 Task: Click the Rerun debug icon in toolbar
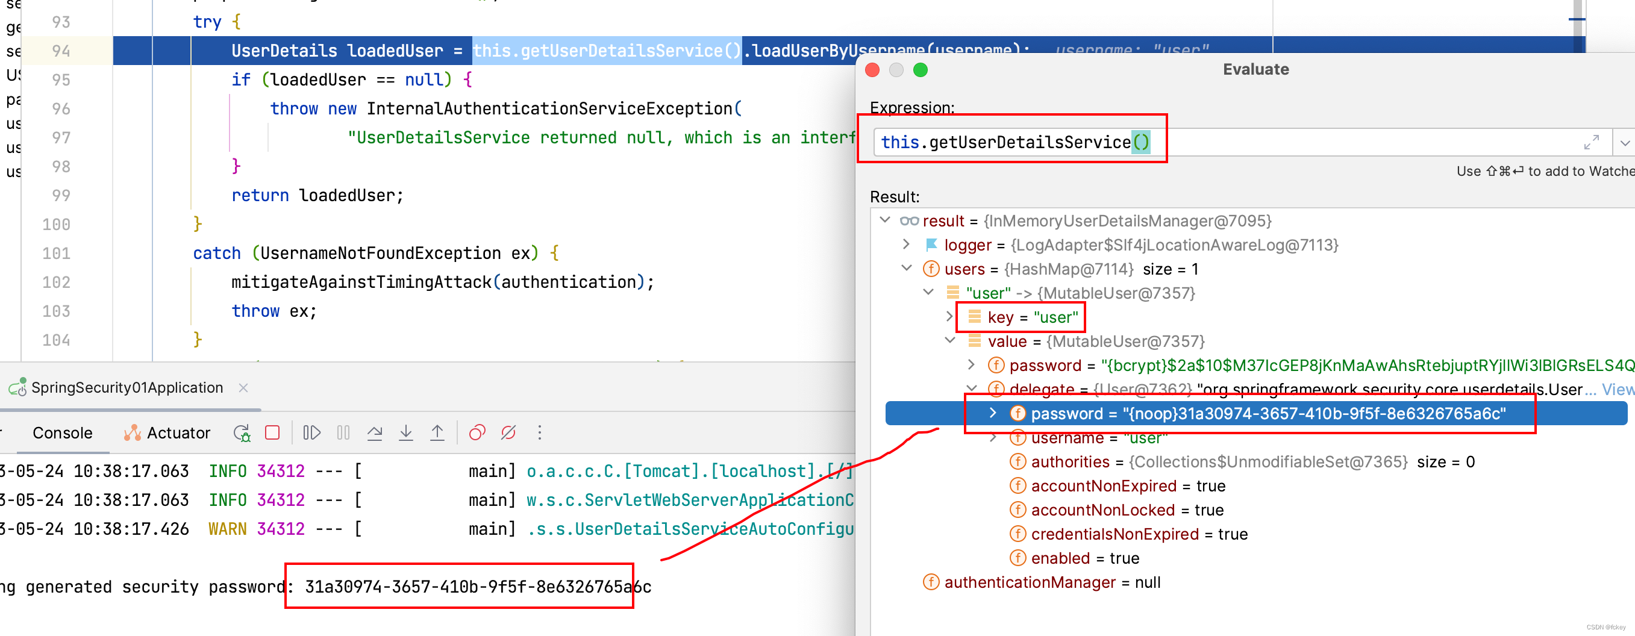click(242, 433)
